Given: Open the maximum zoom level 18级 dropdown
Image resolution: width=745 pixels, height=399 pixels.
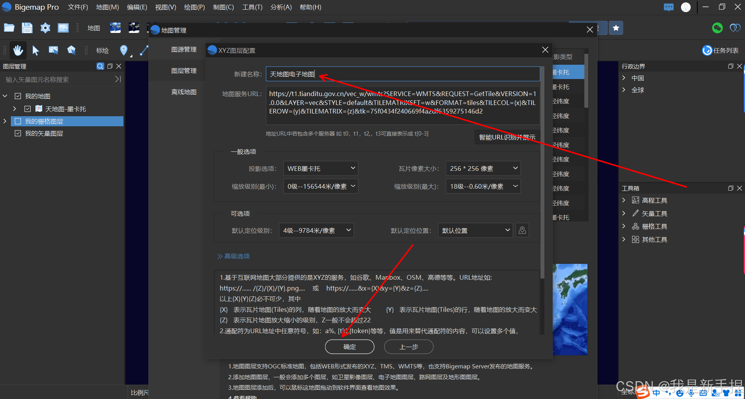Looking at the screenshot, I should click(483, 186).
